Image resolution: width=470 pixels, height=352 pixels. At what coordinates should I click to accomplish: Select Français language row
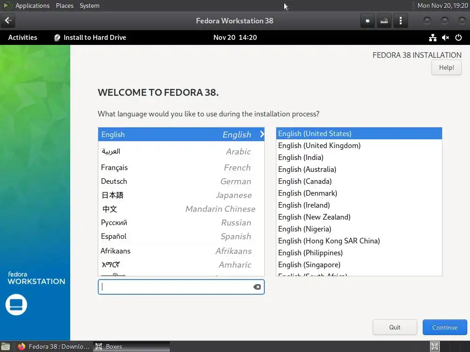[x=181, y=168]
